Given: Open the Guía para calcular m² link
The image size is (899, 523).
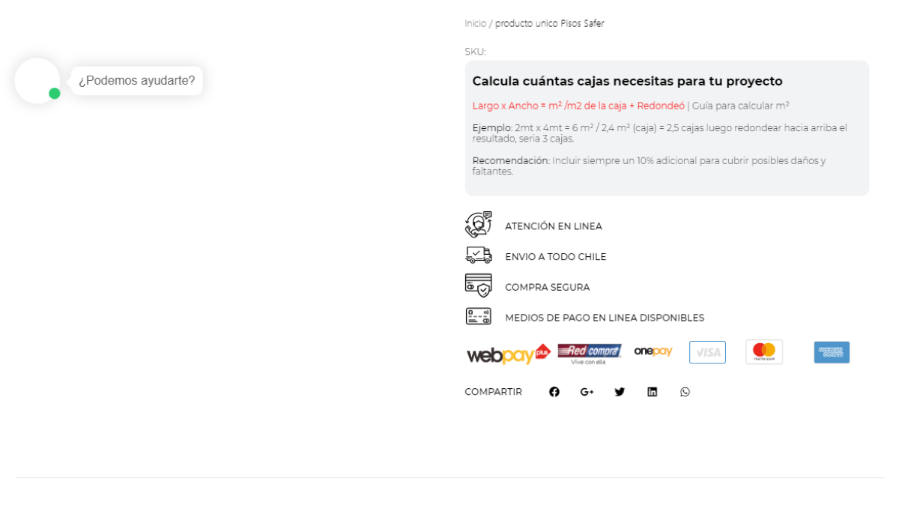Looking at the screenshot, I should 741,106.
